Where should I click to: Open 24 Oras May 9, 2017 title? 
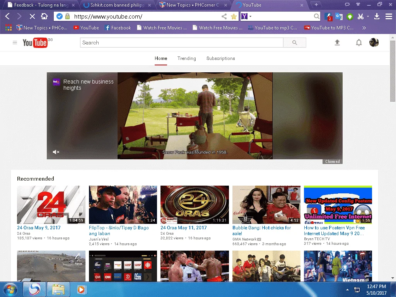39,227
